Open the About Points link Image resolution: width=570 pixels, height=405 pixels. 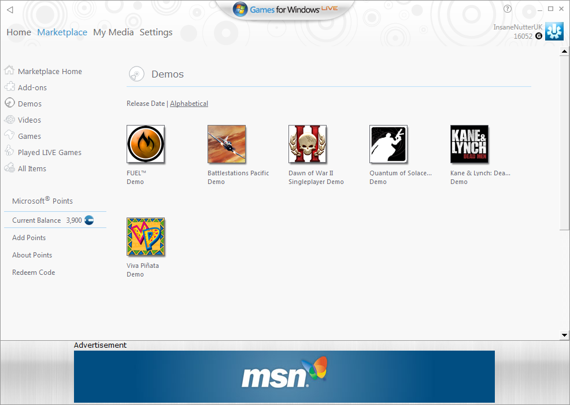pyautogui.click(x=32, y=255)
